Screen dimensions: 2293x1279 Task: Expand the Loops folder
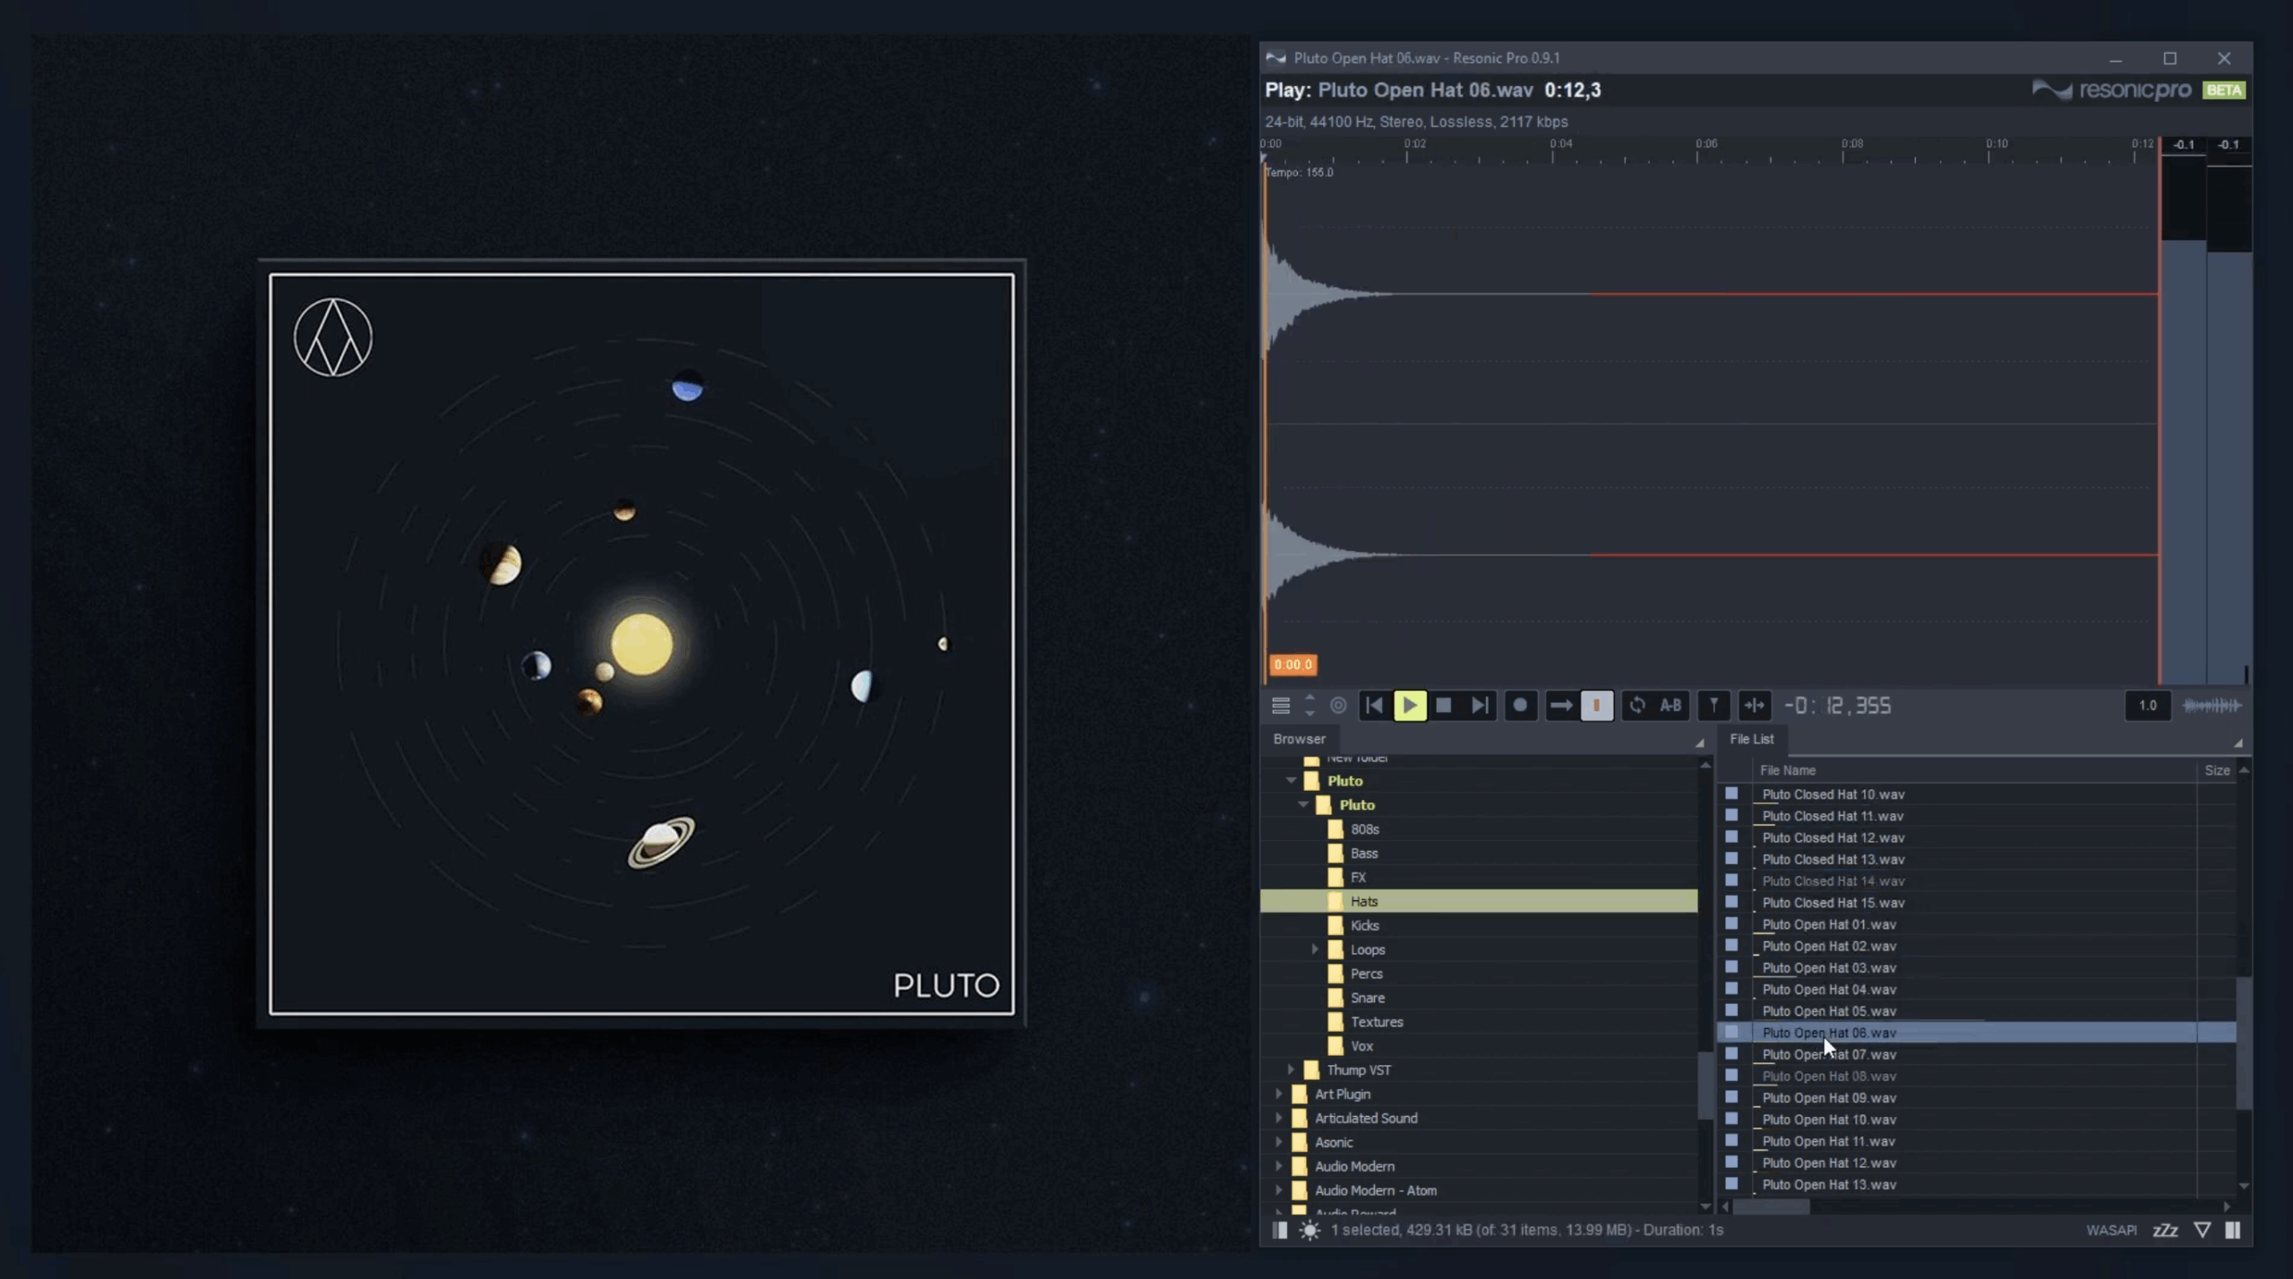click(x=1315, y=949)
